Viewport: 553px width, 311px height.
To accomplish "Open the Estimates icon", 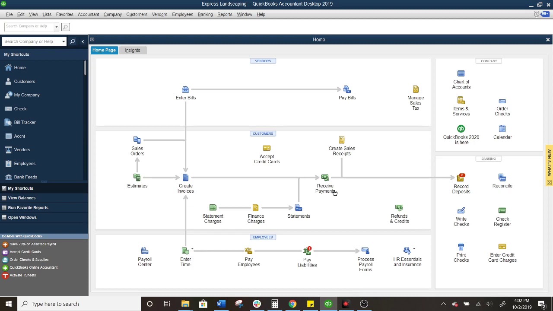I will click(x=137, y=178).
